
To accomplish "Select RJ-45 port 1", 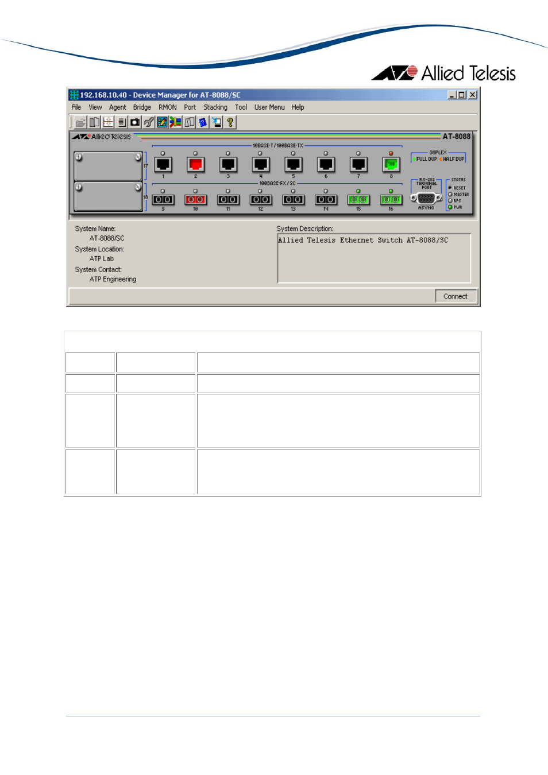I will [x=163, y=165].
